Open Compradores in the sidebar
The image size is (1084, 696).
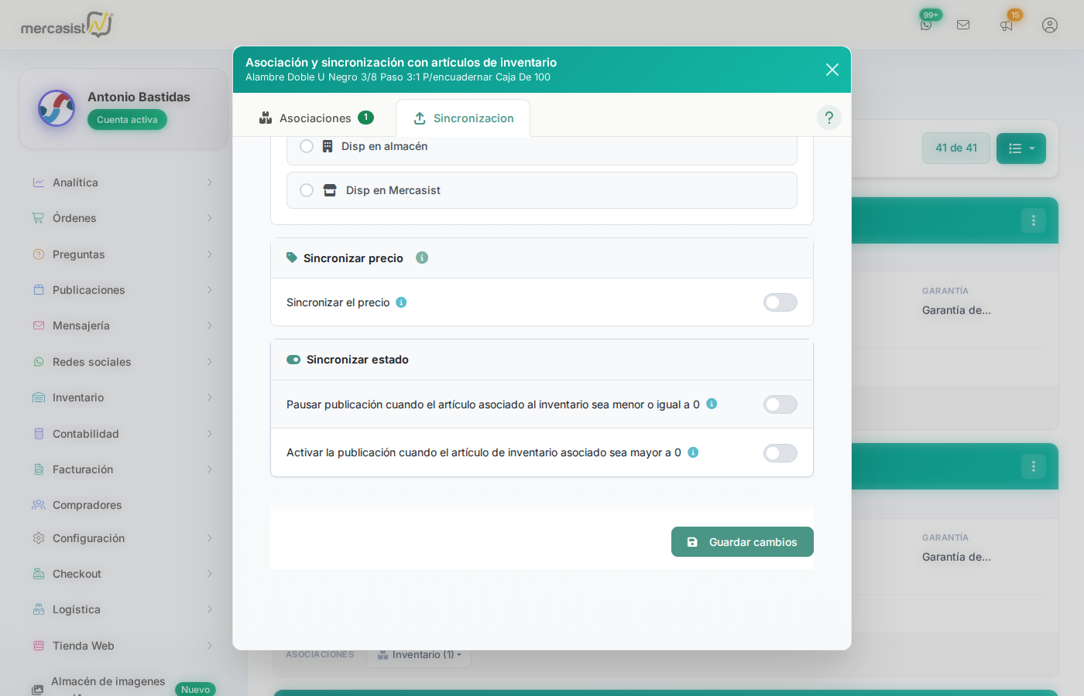point(87,505)
